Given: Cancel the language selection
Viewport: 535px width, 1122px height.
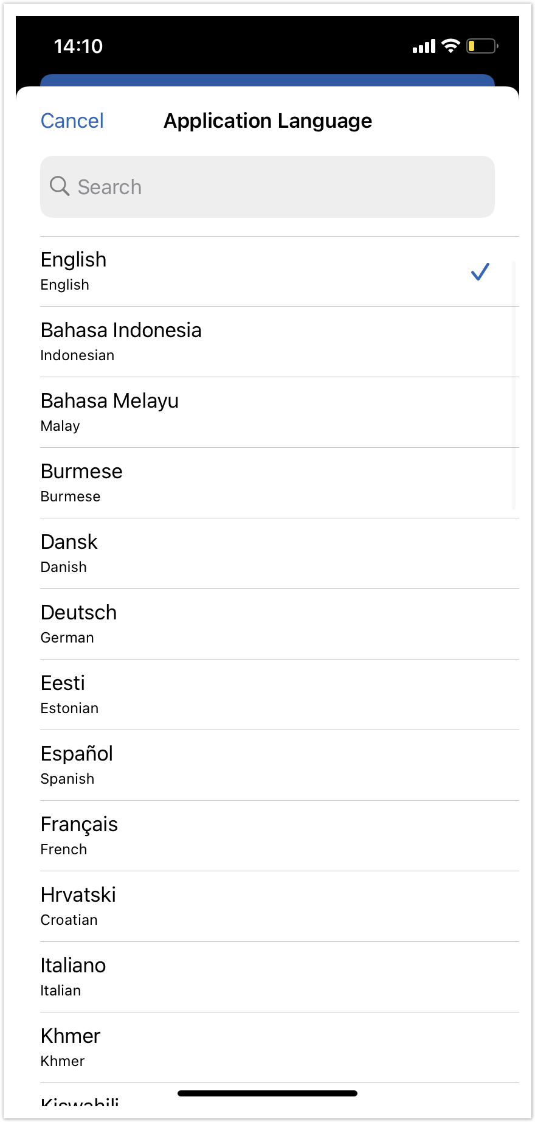Looking at the screenshot, I should tap(72, 121).
